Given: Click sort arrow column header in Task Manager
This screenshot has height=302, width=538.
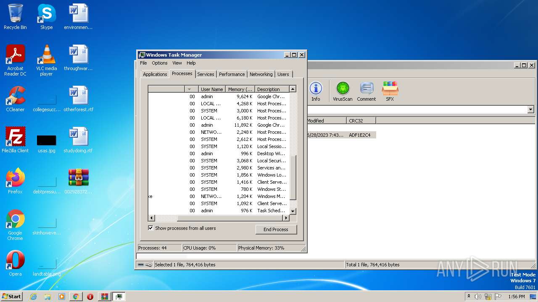Looking at the screenshot, I should click(192, 89).
